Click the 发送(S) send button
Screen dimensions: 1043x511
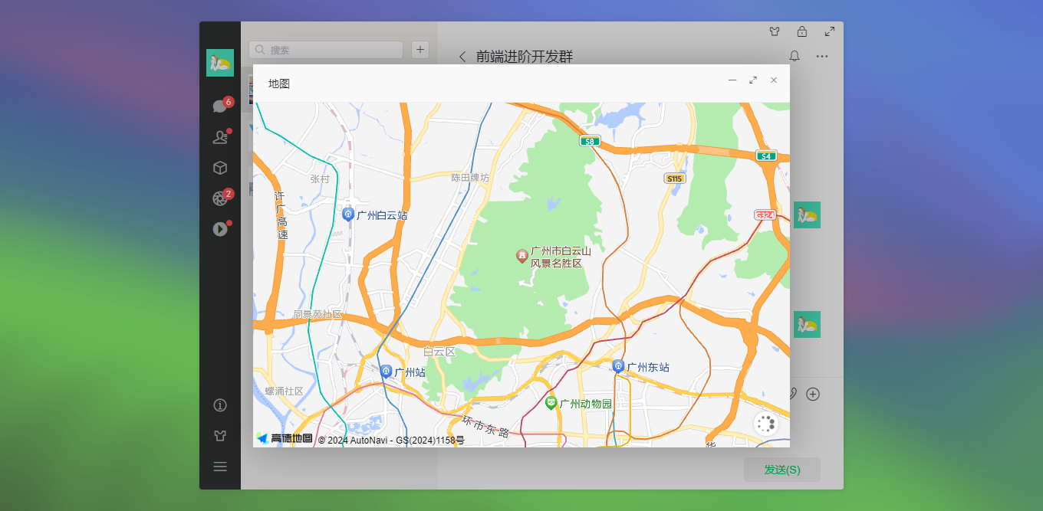pyautogui.click(x=781, y=470)
